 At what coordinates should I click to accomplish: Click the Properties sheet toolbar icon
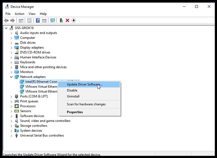coord(29,21)
